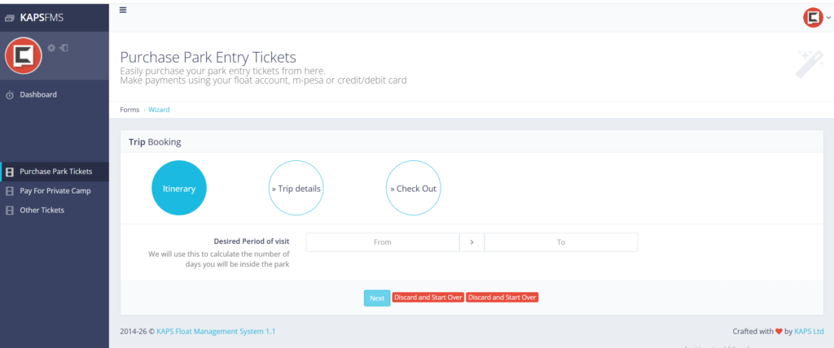The width and height of the screenshot is (834, 348).
Task: Open the Purchase Park Tickets menu item
Action: (55, 172)
